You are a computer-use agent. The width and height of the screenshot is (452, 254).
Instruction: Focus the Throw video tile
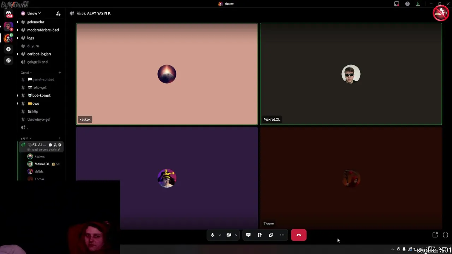(351, 178)
